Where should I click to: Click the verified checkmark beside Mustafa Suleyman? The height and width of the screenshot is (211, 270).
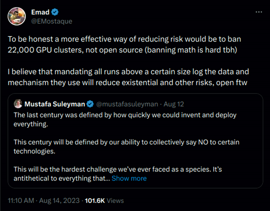click(x=90, y=104)
